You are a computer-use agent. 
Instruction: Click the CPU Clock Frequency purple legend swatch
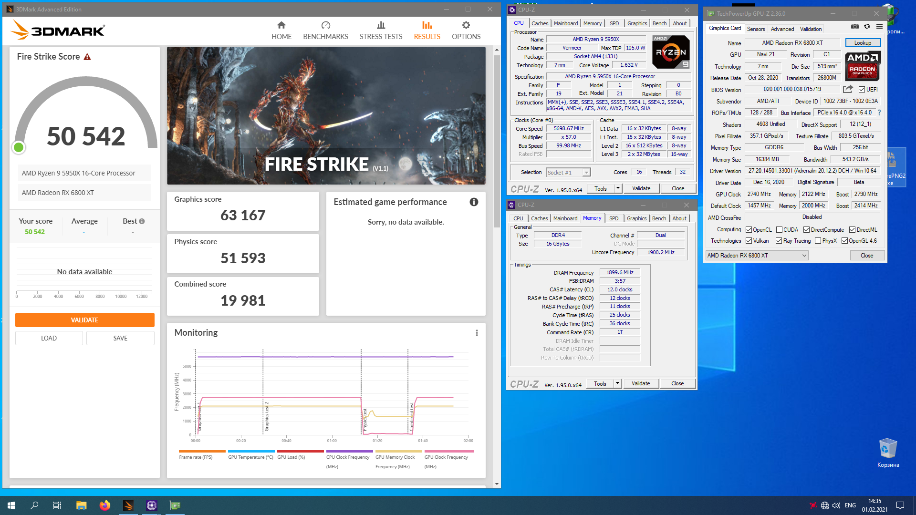click(350, 451)
